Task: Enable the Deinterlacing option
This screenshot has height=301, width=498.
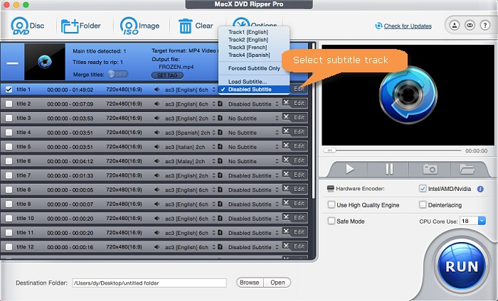Action: (x=423, y=204)
